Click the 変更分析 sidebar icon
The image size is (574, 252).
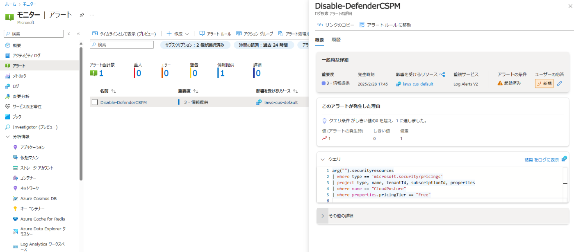pos(7,97)
